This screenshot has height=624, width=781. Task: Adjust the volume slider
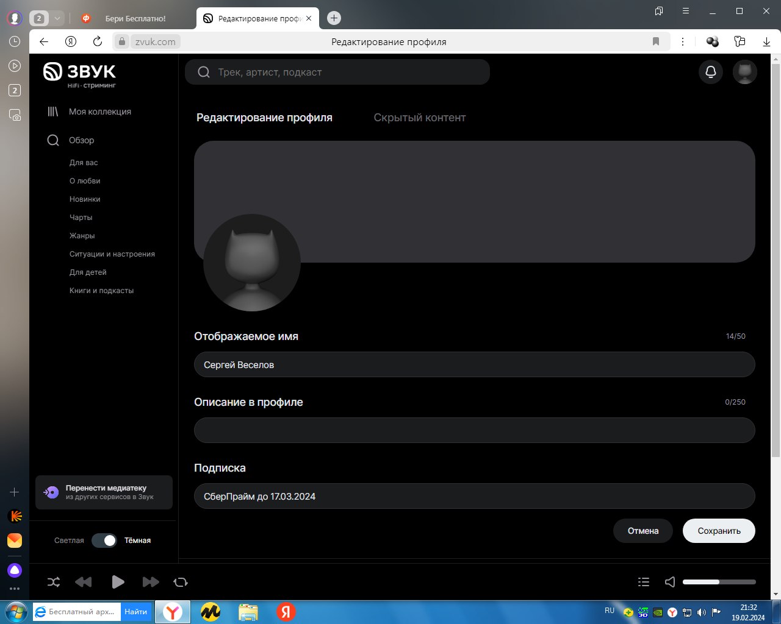click(x=719, y=582)
